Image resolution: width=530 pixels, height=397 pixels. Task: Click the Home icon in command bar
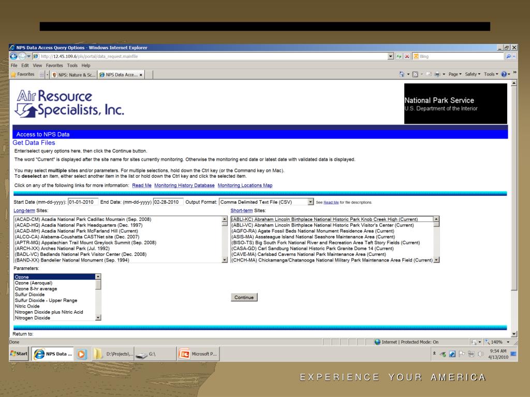[x=402, y=74]
